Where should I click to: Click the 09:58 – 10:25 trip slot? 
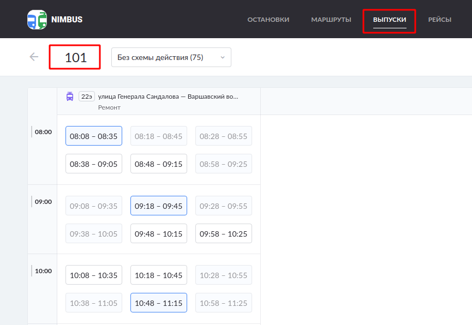pos(224,234)
